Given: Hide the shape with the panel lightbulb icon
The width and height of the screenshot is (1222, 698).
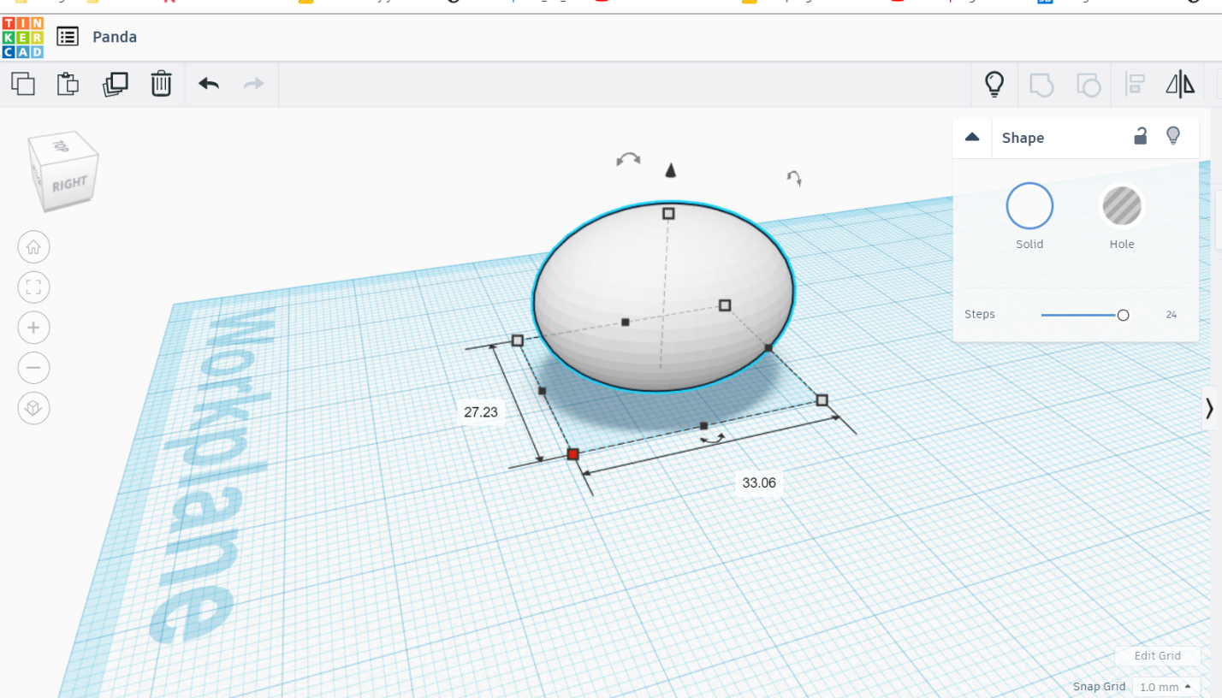Looking at the screenshot, I should tap(1173, 136).
